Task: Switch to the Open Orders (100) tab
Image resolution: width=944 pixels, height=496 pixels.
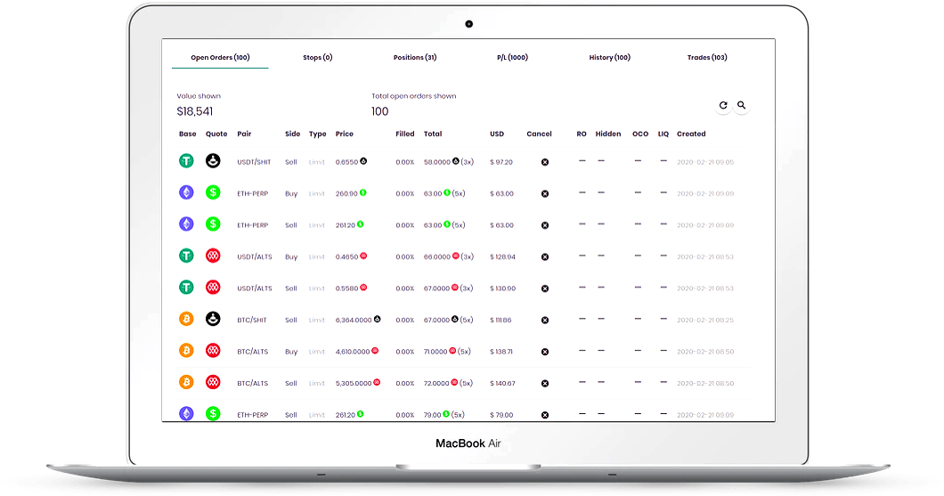Action: tap(220, 58)
